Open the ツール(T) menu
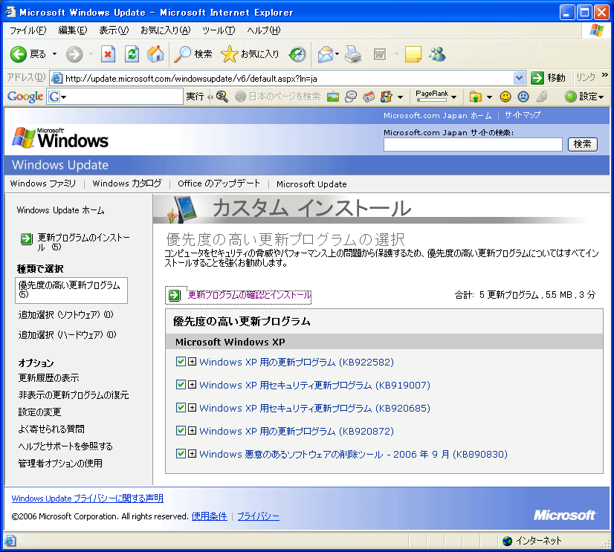The height and width of the screenshot is (552, 614). 219,30
